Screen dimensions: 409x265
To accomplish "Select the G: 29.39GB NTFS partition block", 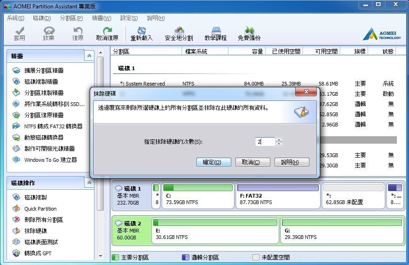I will [342, 231].
